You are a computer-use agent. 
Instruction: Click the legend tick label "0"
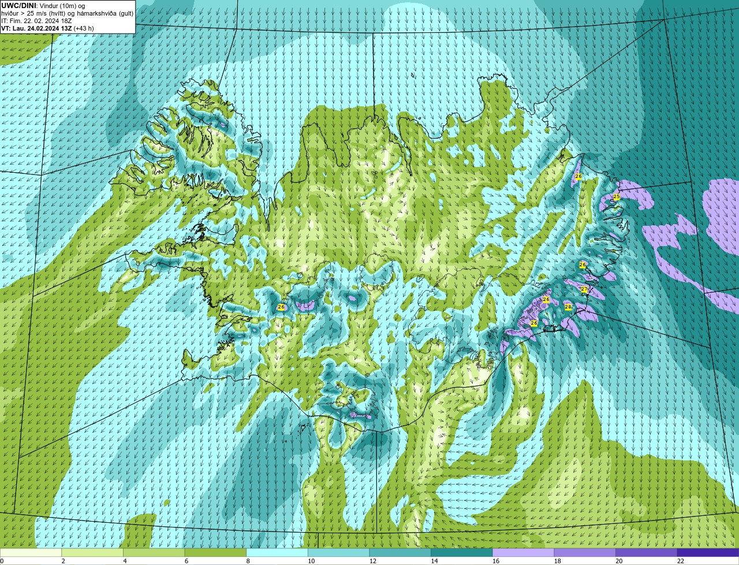click(2, 561)
